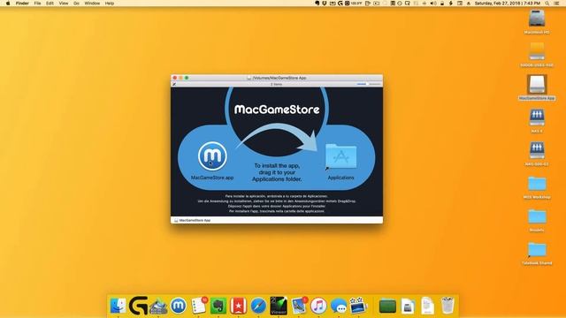This screenshot has width=566, height=318.
Task: Close the MacGameStore App installer window
Action: click(175, 78)
